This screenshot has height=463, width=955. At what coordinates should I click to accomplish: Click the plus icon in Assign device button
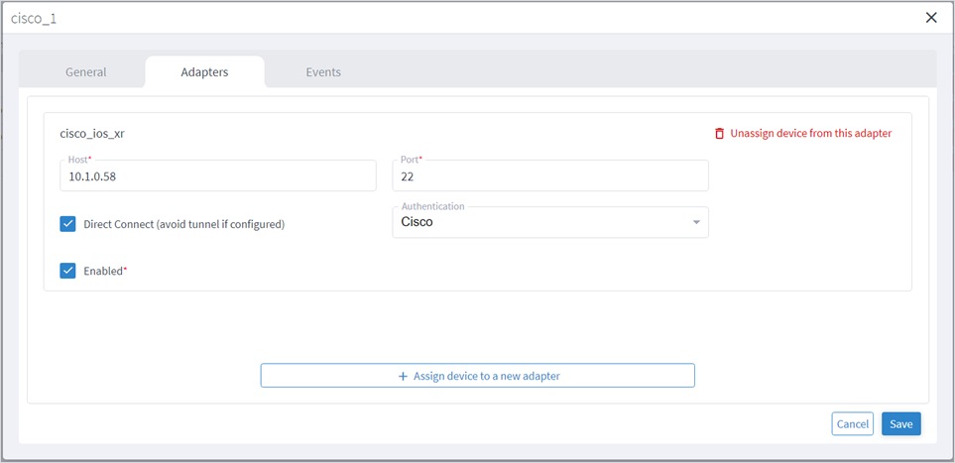(x=403, y=376)
